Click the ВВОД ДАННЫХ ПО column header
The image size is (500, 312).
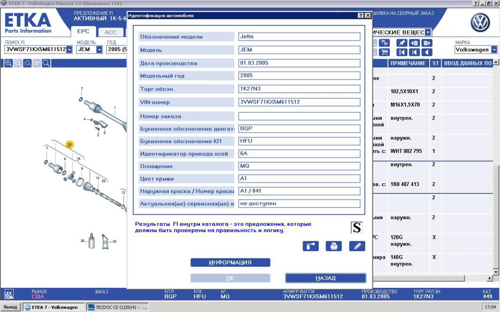[467, 64]
